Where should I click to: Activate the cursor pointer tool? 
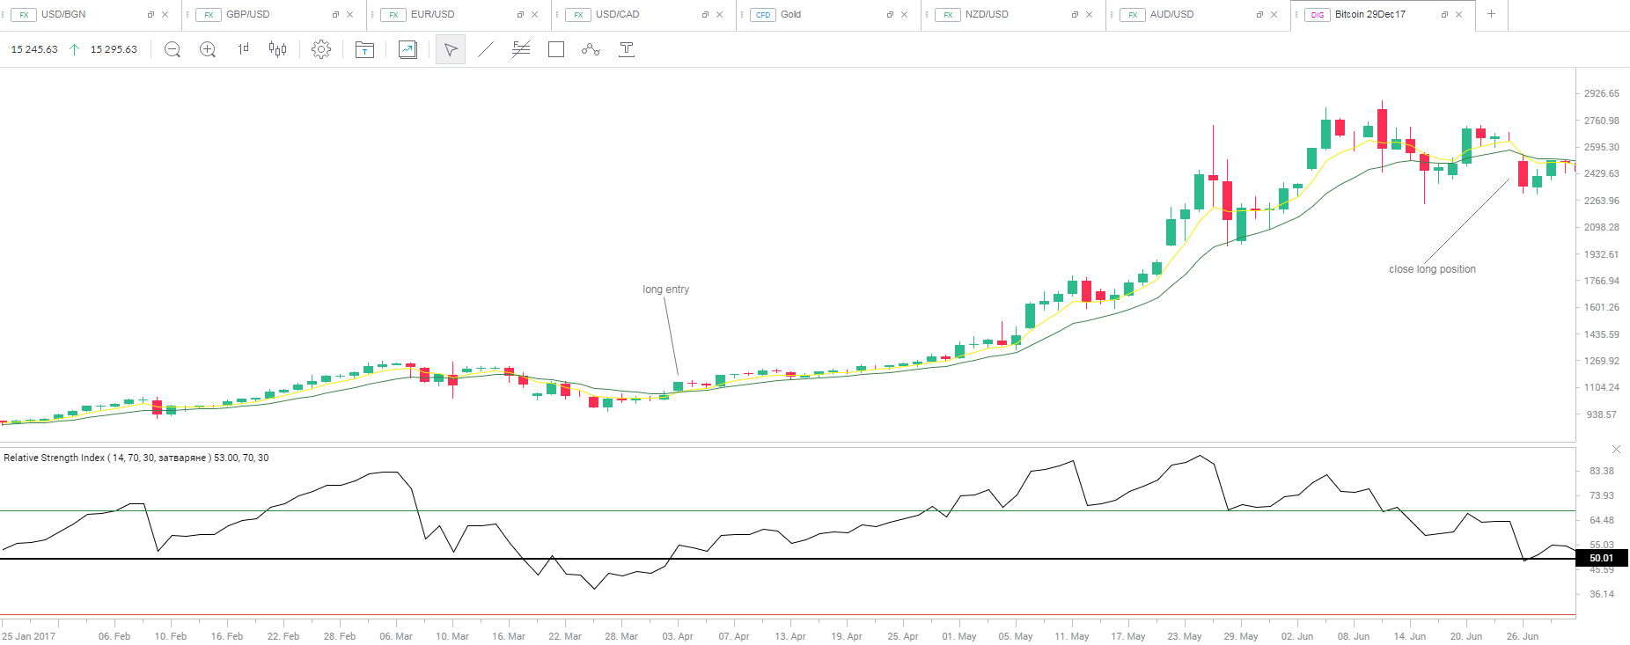point(451,50)
